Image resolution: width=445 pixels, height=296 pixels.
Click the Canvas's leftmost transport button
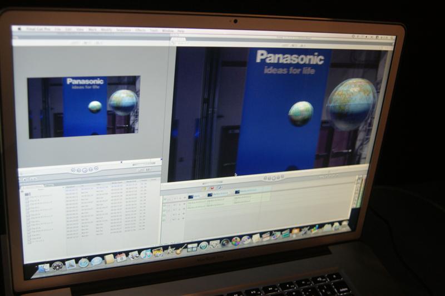click(x=265, y=178)
